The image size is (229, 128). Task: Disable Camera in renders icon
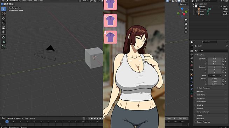(x=226, y=9)
